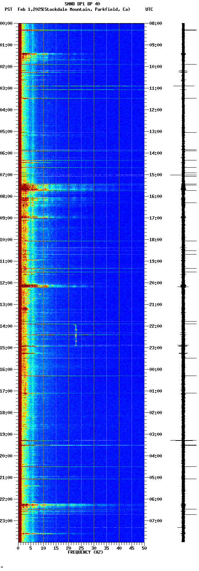Image resolution: width=199 pixels, height=571 pixels.
Task: Click the PST time label '07:00'
Action: click(x=6, y=175)
